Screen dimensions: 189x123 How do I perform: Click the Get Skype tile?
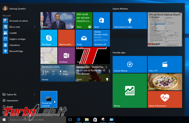49,38
